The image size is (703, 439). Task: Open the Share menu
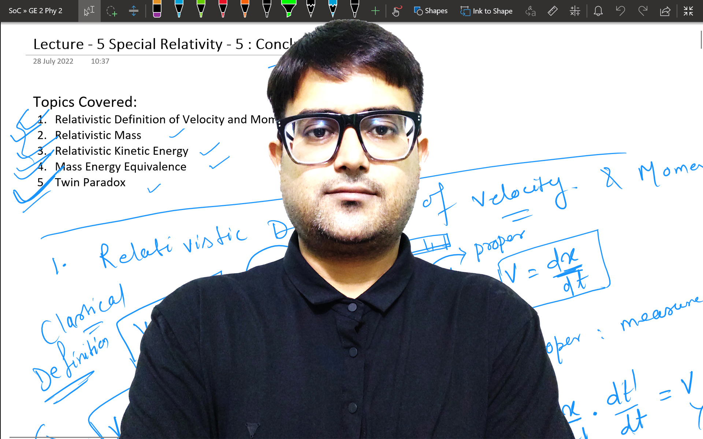coord(665,11)
